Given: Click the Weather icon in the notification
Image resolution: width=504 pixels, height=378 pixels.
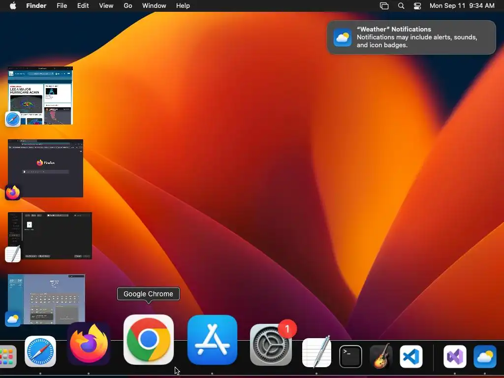Looking at the screenshot, I should 343,37.
